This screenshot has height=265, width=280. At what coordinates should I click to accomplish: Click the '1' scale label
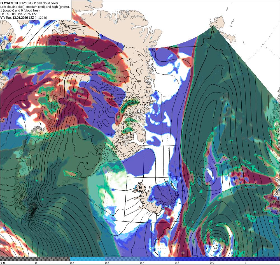point(246,263)
